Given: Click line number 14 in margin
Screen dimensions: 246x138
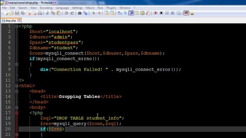Looking at the screenshot, I should click(8, 97).
